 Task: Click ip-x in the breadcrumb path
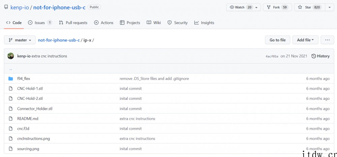[x=88, y=40]
